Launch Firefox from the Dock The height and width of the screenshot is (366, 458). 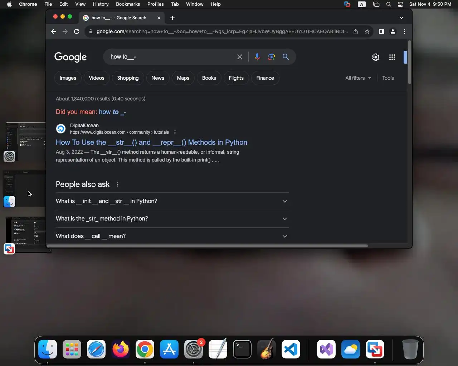(121, 349)
